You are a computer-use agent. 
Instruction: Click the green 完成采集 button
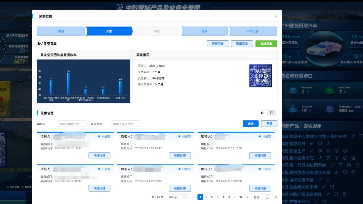click(266, 44)
